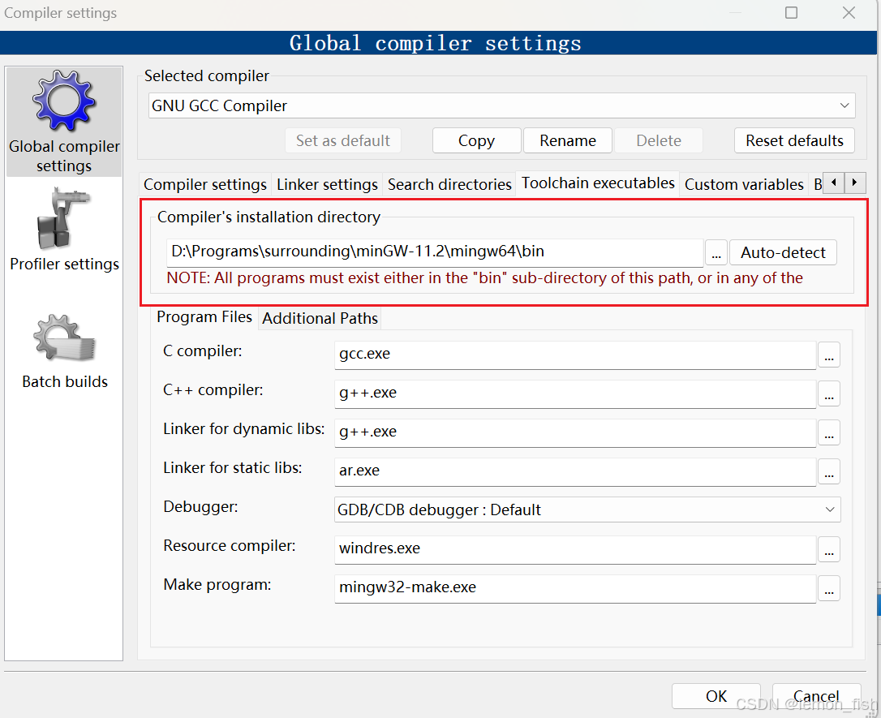Select the Toolchain executables tab
This screenshot has height=718, width=881.
pyautogui.click(x=598, y=183)
